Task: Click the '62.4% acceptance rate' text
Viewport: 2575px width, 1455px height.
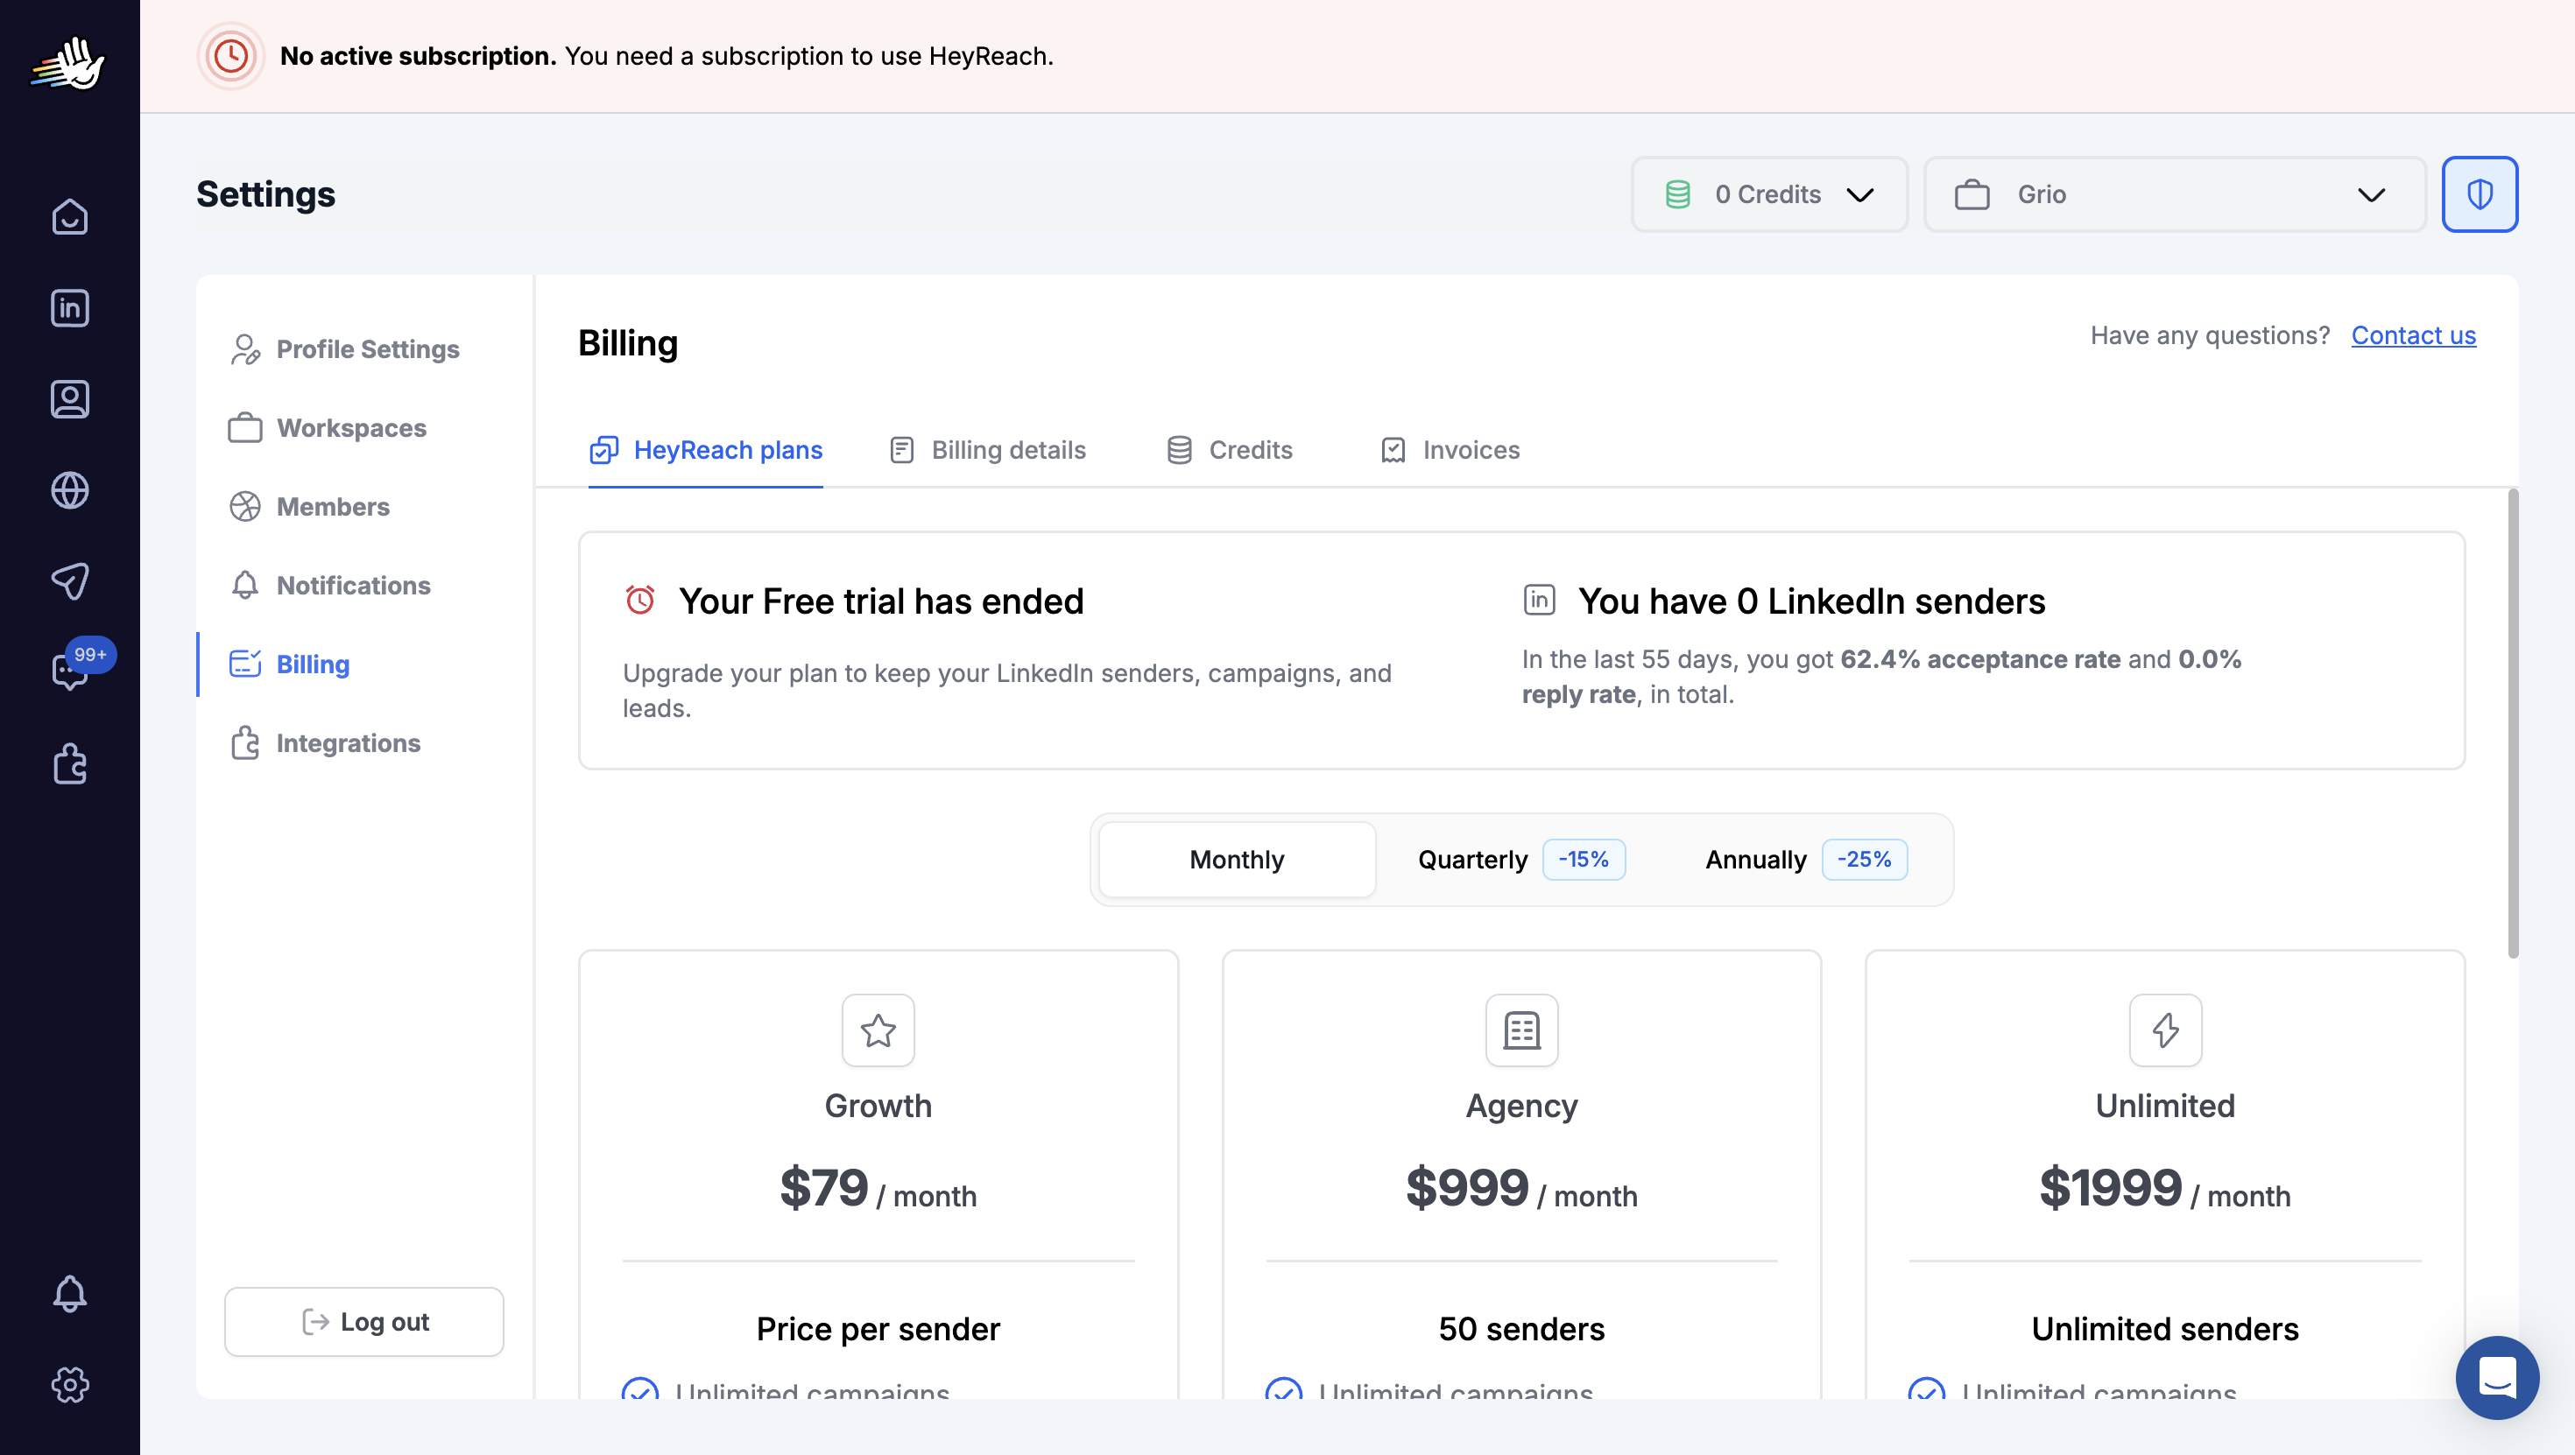Action: (1980, 659)
